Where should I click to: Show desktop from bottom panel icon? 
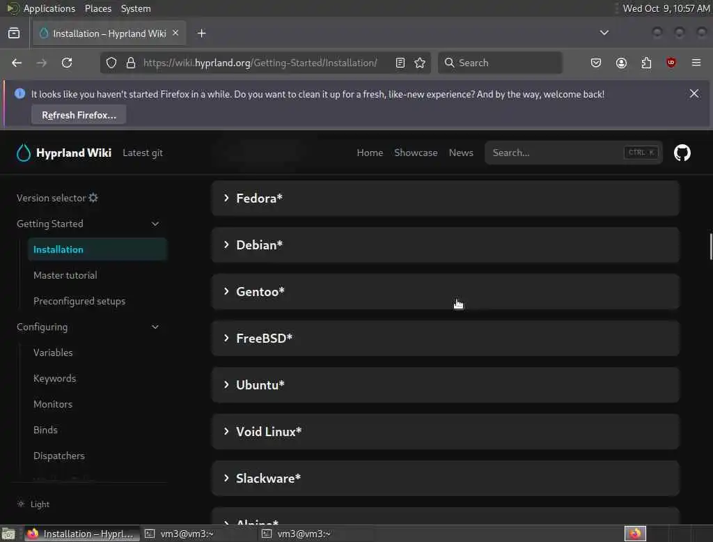(x=8, y=534)
